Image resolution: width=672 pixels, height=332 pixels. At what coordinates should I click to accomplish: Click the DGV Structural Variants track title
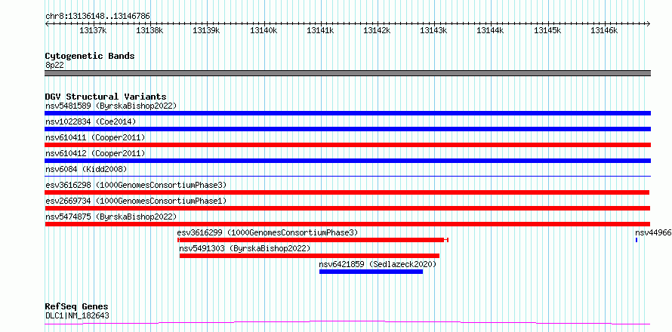coord(106,97)
